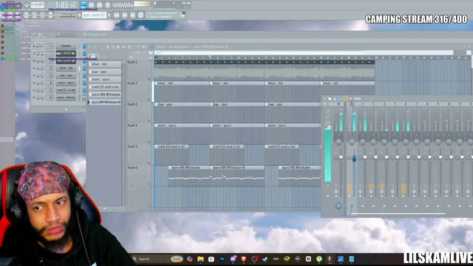
Task: Open Steam from the taskbar
Action: 265,259
